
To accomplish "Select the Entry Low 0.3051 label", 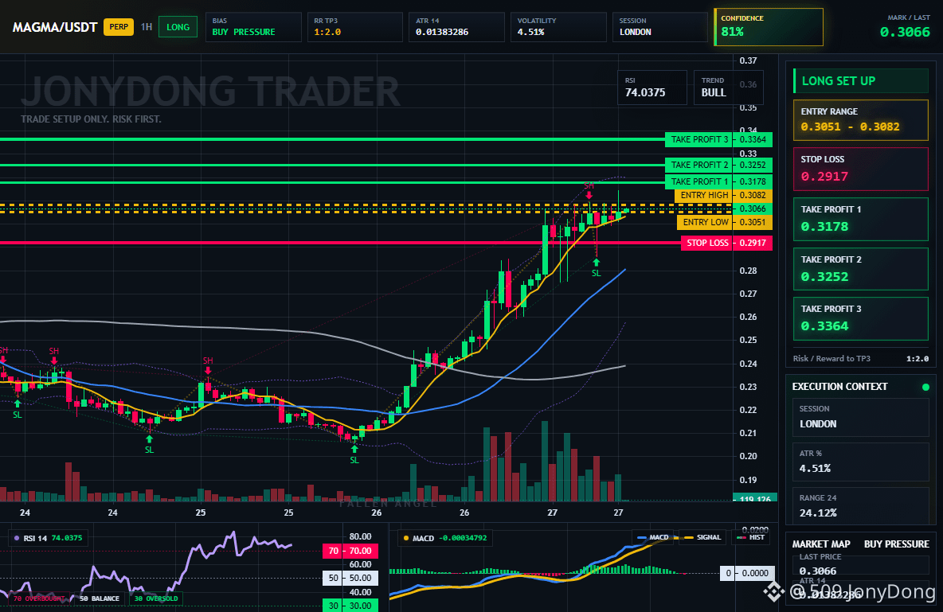I will pos(725,222).
